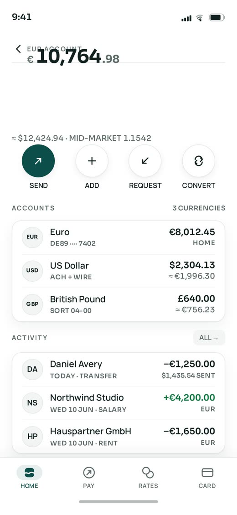Tap the GBP currency badge

click(x=32, y=304)
